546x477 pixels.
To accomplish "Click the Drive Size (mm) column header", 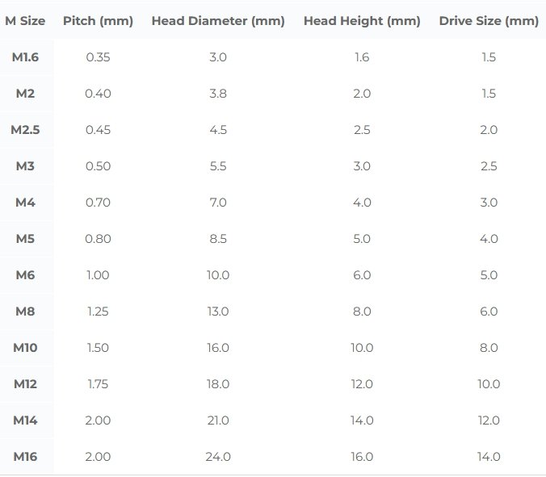I will [489, 21].
